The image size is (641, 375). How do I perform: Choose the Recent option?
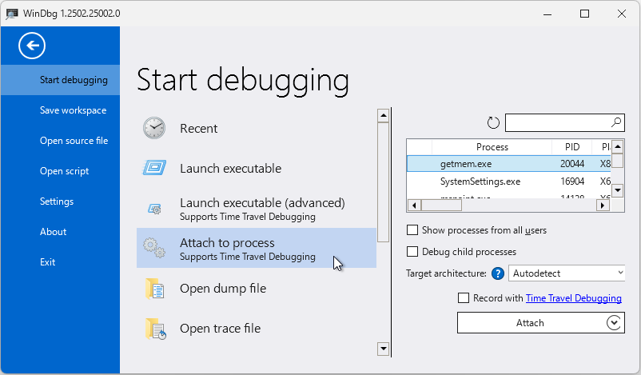(x=257, y=128)
